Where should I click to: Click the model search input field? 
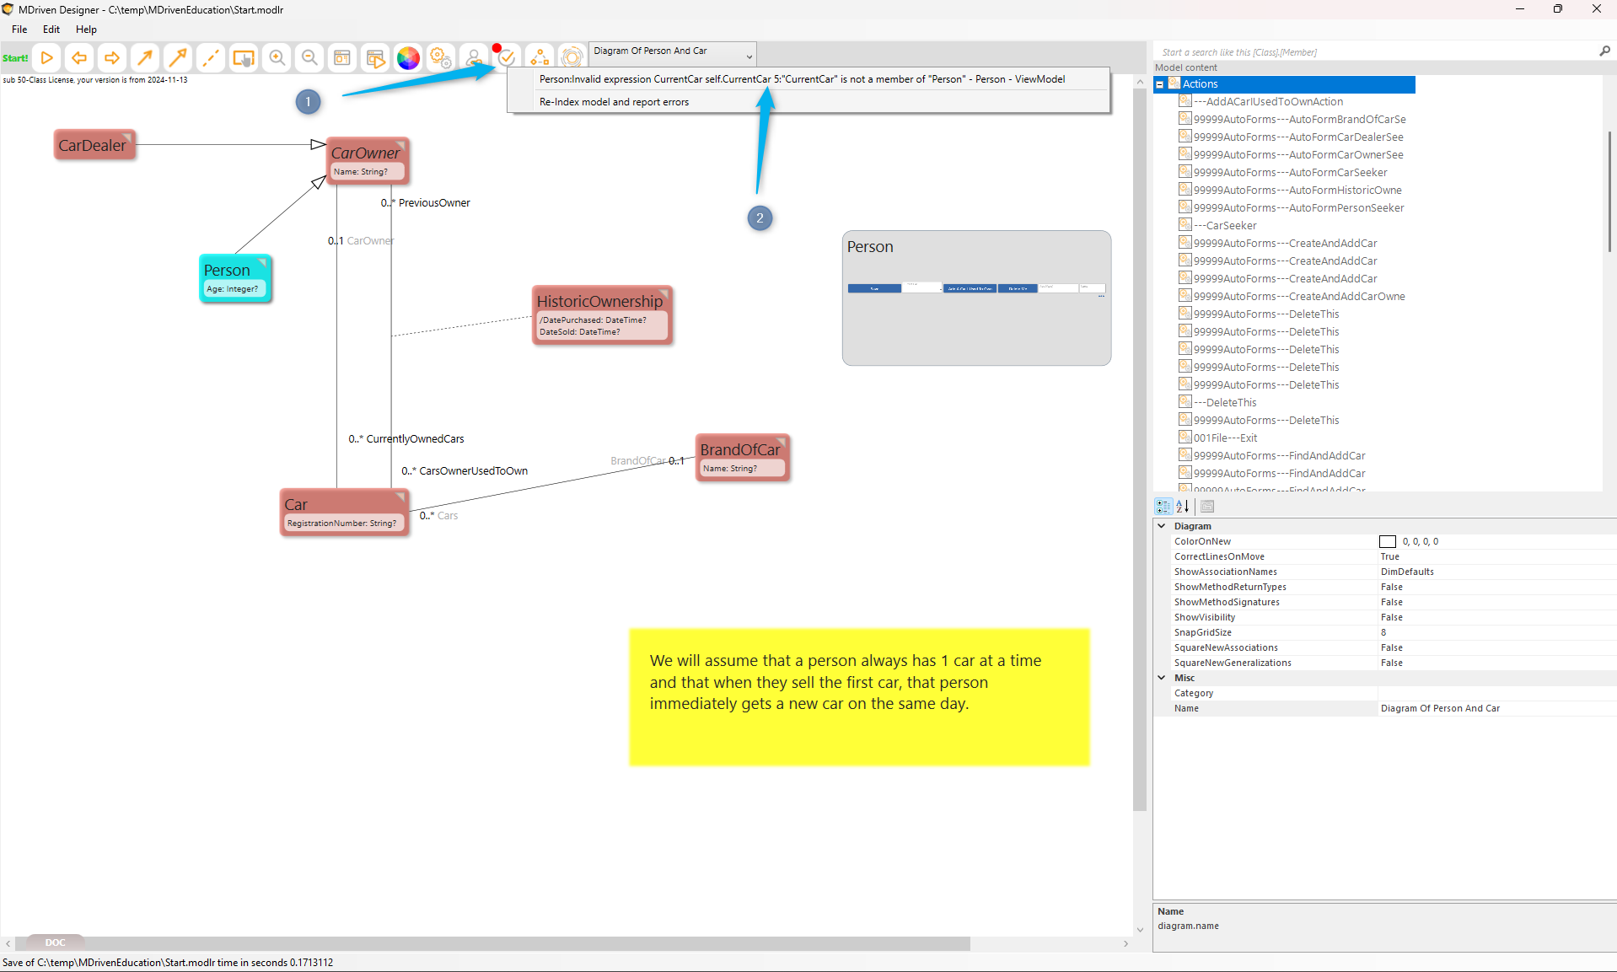(1374, 52)
